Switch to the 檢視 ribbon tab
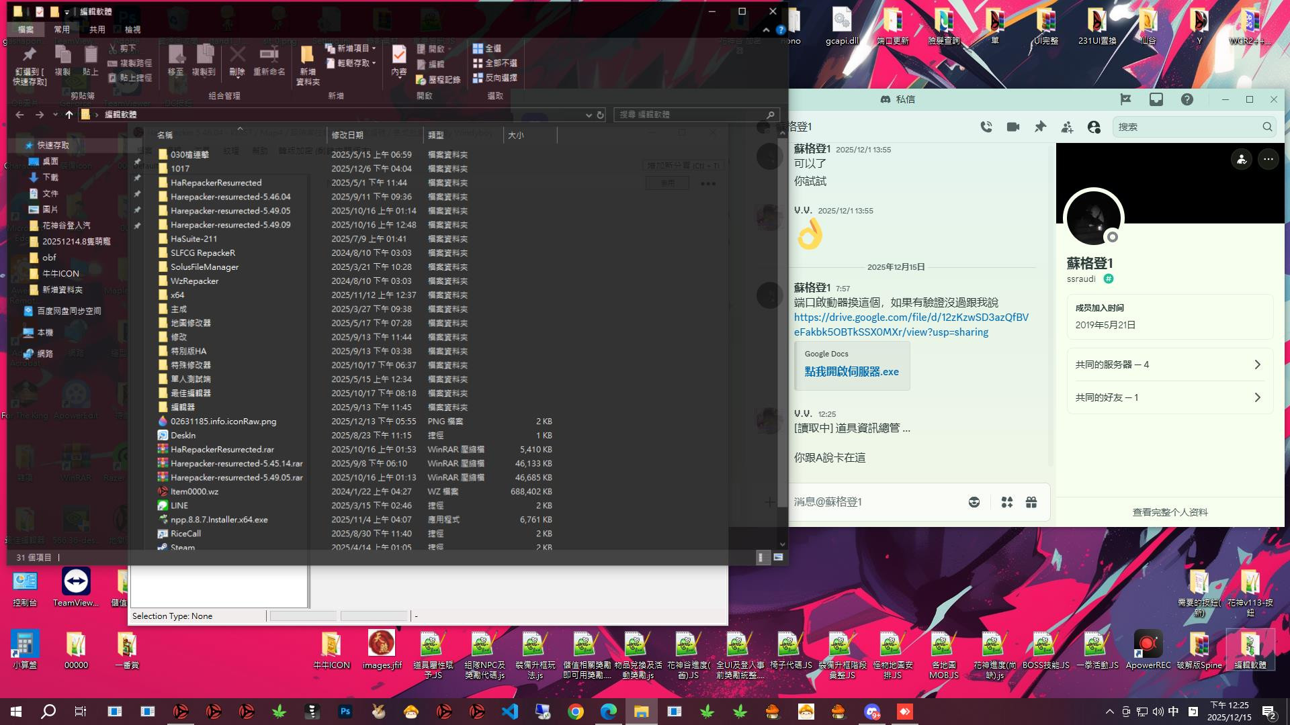The height and width of the screenshot is (725, 1290). coord(133,30)
